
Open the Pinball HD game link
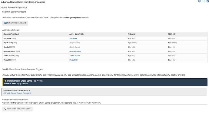[73, 60]
